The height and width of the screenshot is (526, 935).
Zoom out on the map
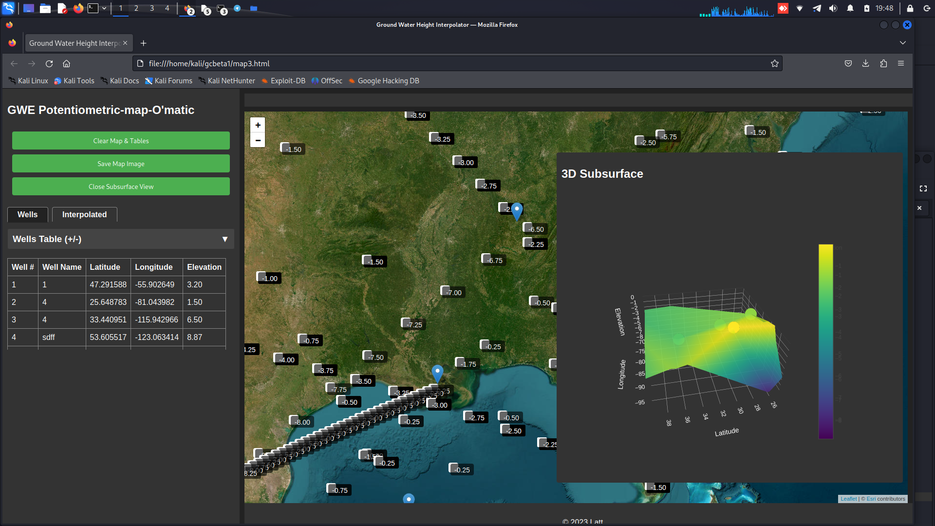258,140
